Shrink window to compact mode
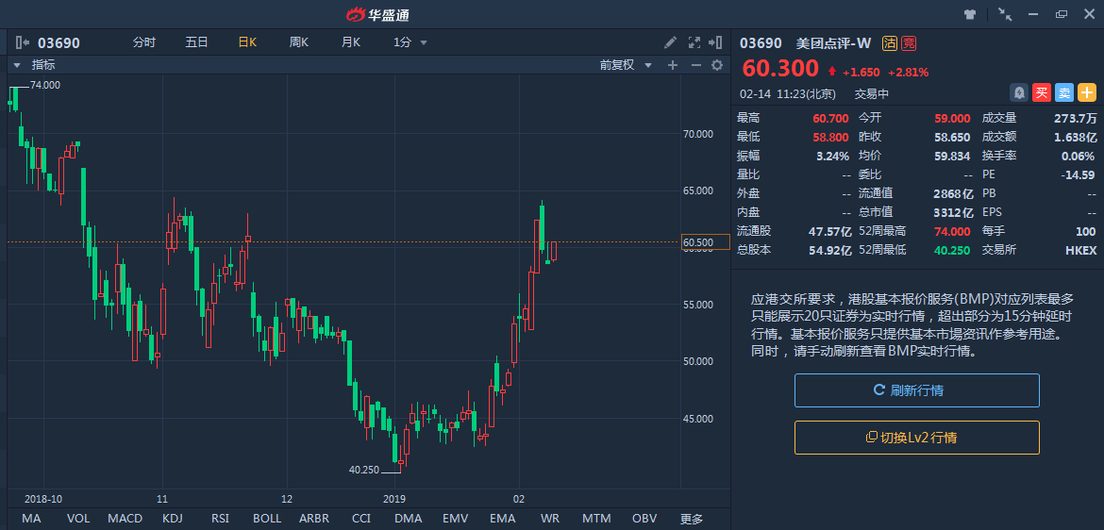This screenshot has width=1104, height=530. point(1005,14)
